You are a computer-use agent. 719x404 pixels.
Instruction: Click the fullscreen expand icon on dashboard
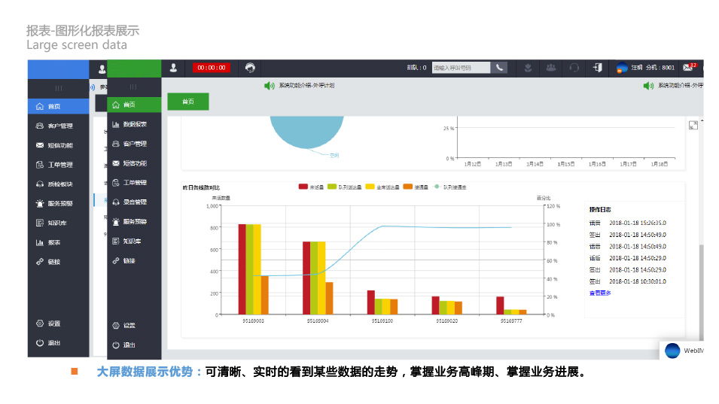tap(693, 126)
